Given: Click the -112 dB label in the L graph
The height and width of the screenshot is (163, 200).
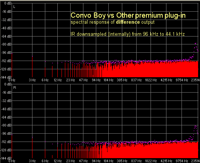Looking at the screenshot, I should 6,61.
